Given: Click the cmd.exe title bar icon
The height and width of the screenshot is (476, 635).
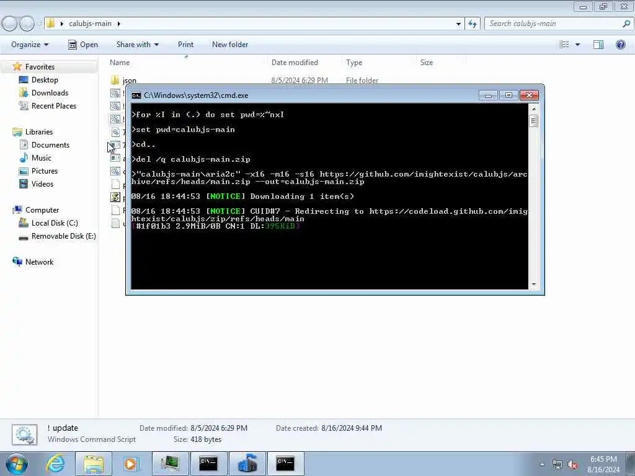Looking at the screenshot, I should tap(136, 95).
